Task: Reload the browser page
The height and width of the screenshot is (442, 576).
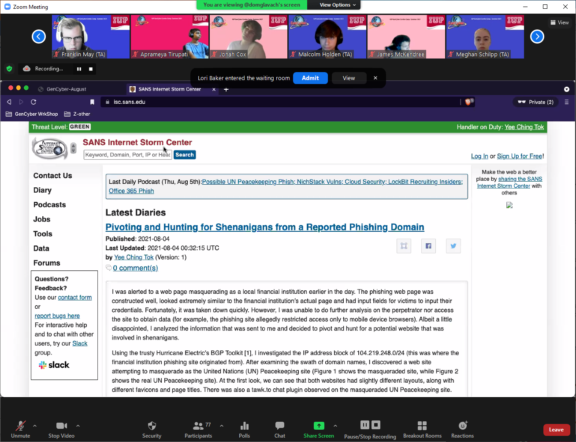Action: pyautogui.click(x=33, y=102)
